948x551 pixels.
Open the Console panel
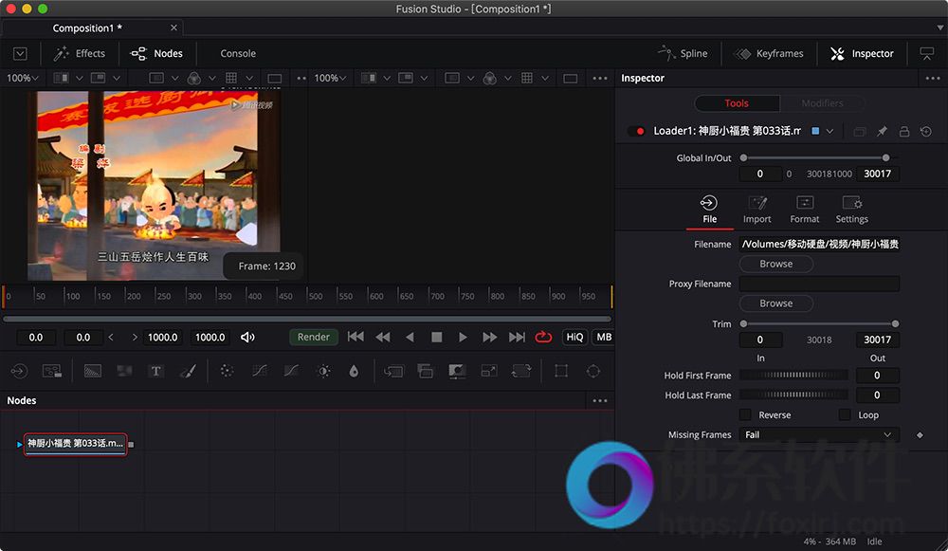(x=238, y=53)
